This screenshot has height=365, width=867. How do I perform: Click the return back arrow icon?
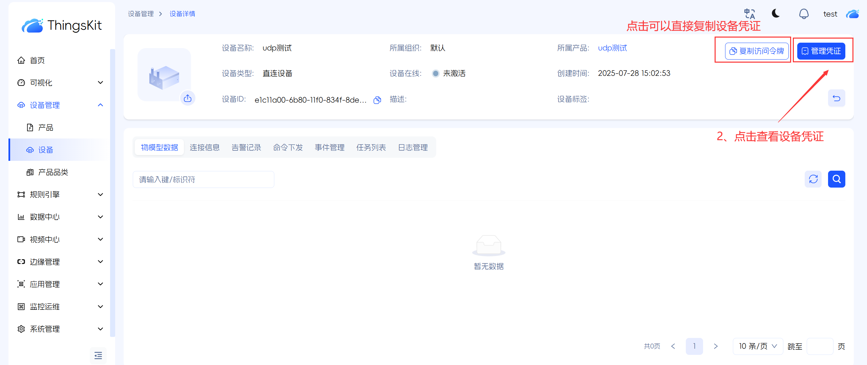tap(836, 98)
